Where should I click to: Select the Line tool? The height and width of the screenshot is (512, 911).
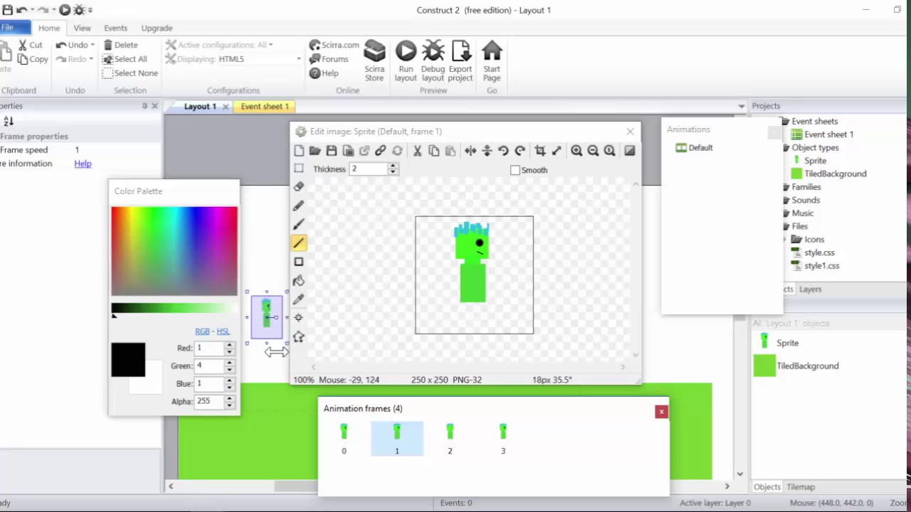pos(299,243)
